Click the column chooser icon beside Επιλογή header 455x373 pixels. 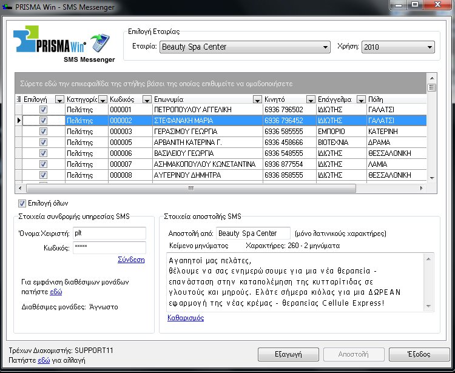coord(19,99)
